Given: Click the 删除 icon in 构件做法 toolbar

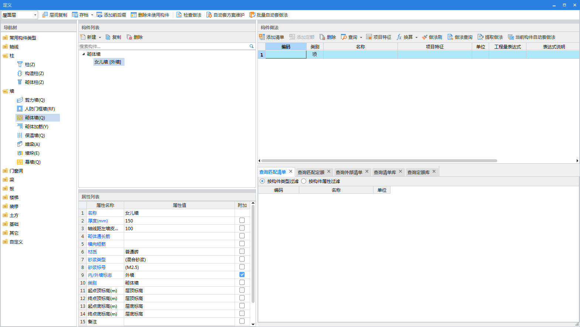Looking at the screenshot, I should click(x=323, y=37).
